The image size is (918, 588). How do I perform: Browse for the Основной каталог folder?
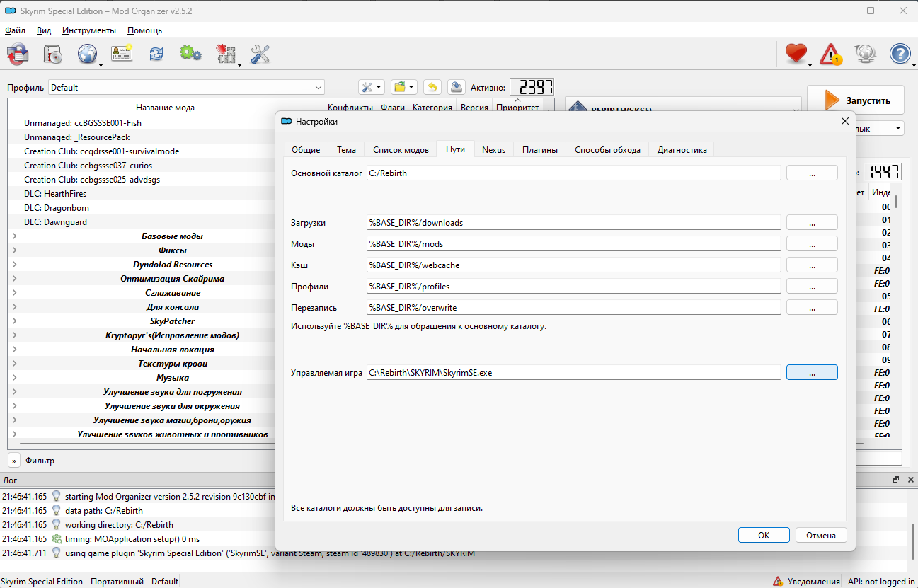[812, 173]
